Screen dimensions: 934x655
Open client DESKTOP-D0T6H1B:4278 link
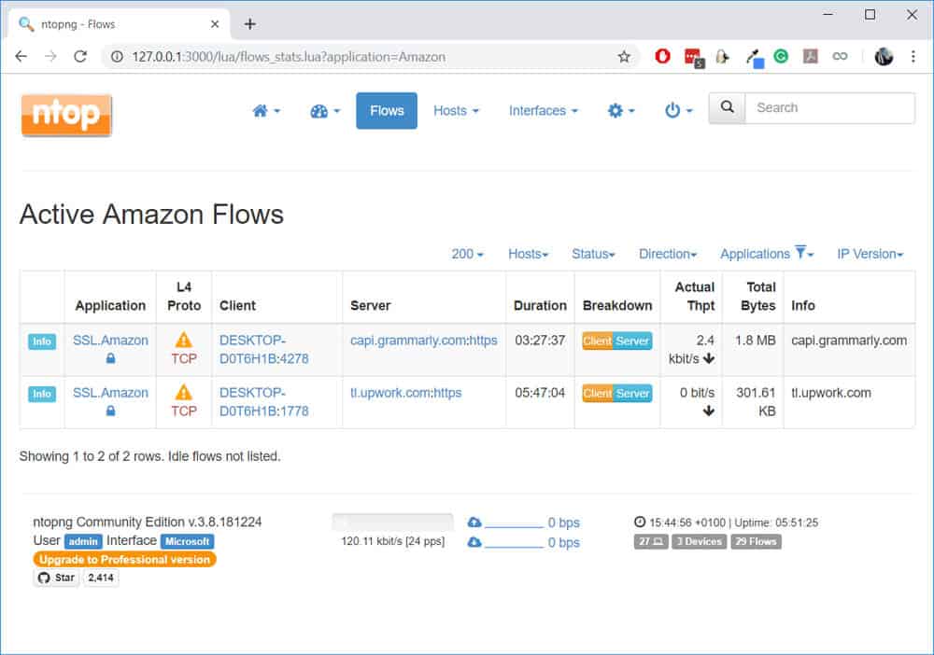point(264,349)
